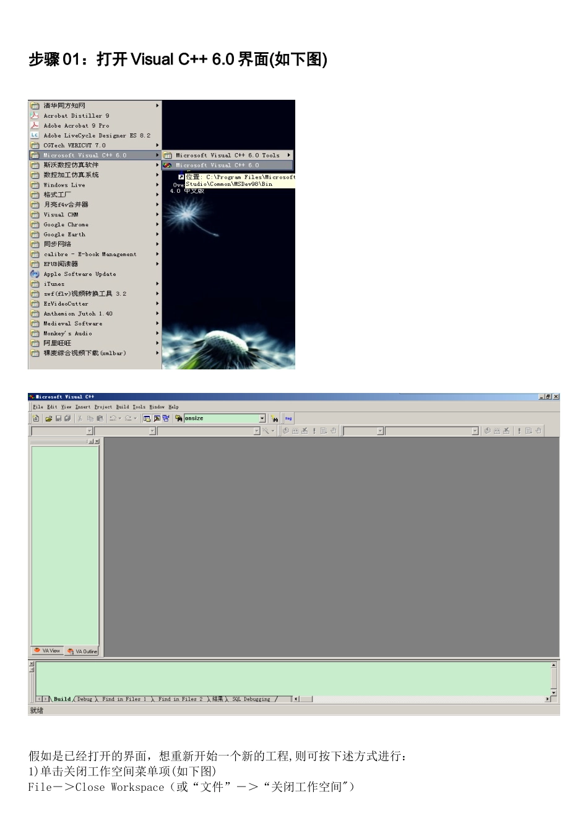Click the output pane scroll-down arrow
Image resolution: width=588 pixels, height=833 pixels.
[x=554, y=692]
